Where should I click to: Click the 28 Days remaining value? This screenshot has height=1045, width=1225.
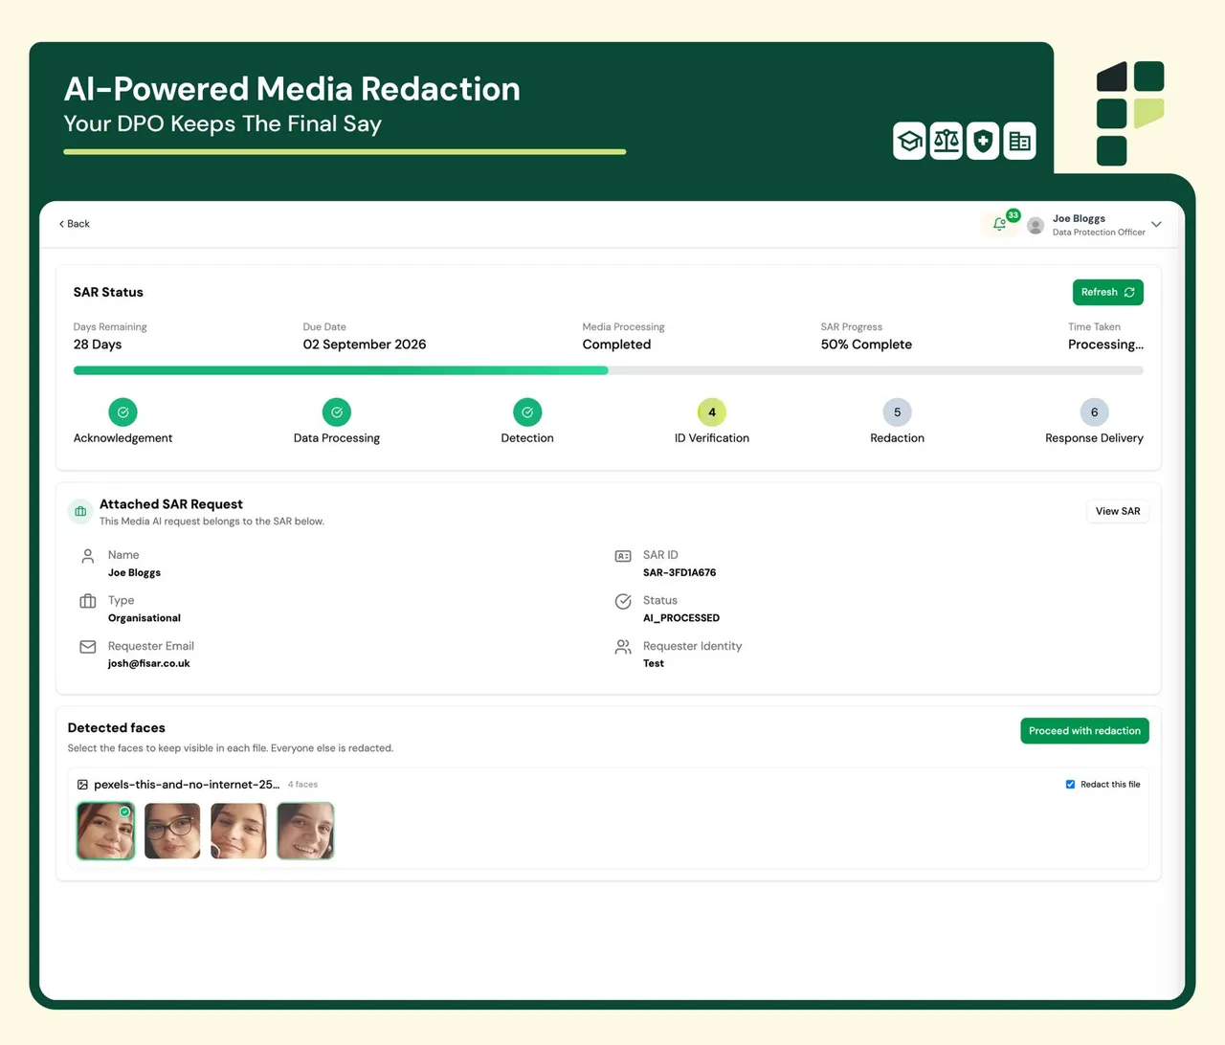pyautogui.click(x=98, y=345)
